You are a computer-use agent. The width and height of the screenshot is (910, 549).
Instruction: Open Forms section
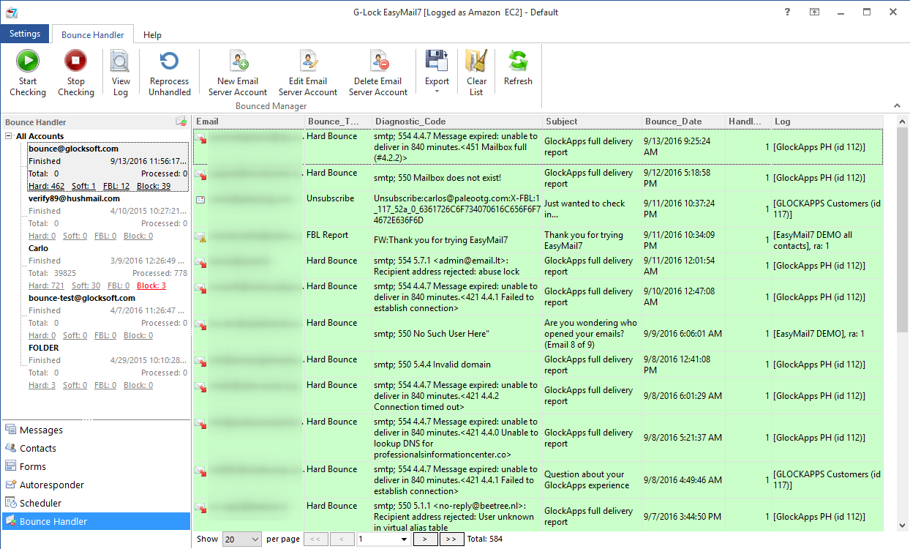(x=95, y=466)
